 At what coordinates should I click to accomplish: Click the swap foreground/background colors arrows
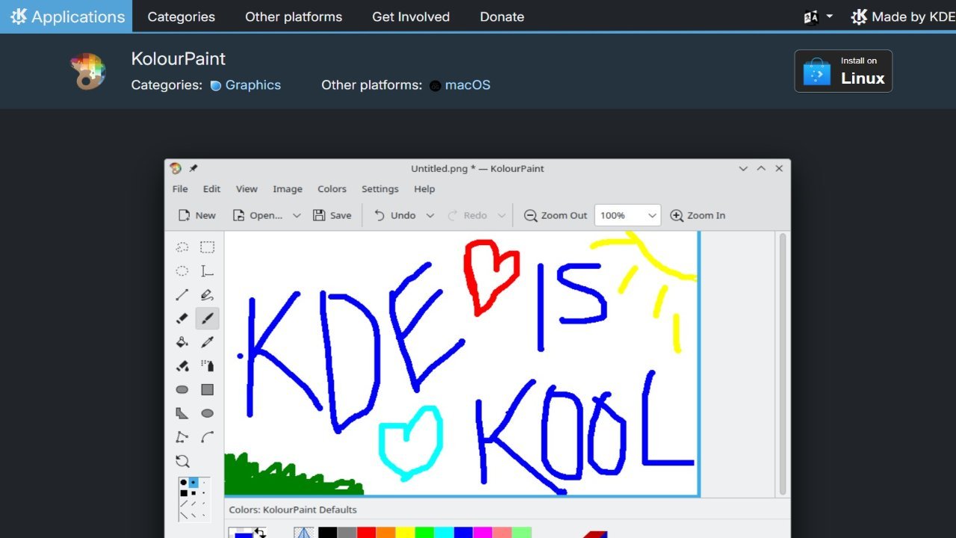click(261, 533)
